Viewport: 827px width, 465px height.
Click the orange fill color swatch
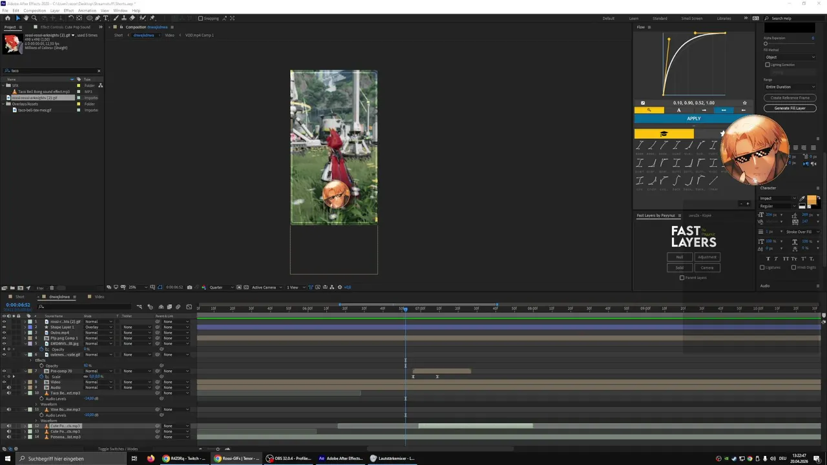click(x=811, y=200)
